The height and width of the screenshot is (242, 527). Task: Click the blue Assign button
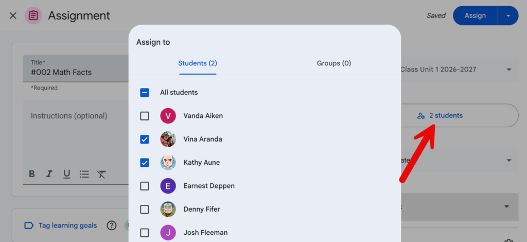pyautogui.click(x=475, y=15)
